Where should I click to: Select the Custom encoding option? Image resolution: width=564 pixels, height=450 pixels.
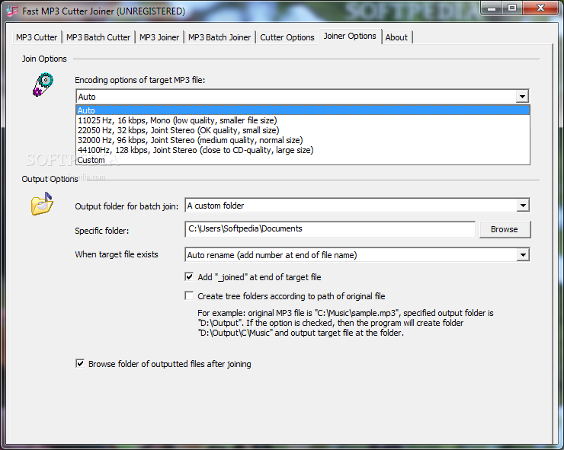tap(303, 160)
